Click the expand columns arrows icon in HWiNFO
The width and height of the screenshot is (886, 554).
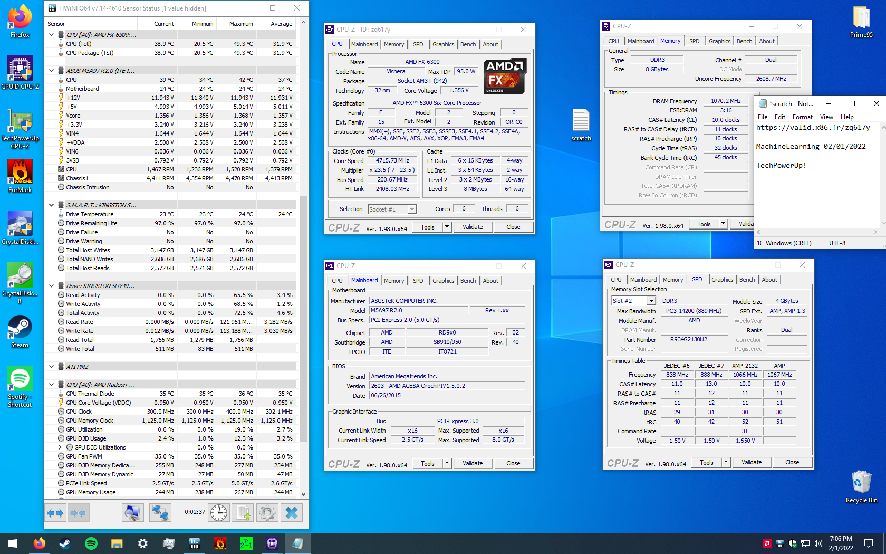55,512
